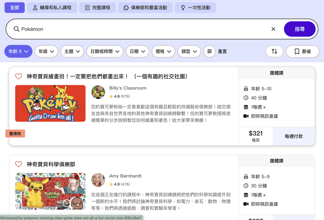Click 團體課 header in science club card
Image resolution: width=324 pixels, height=220 pixels.
[x=276, y=161]
